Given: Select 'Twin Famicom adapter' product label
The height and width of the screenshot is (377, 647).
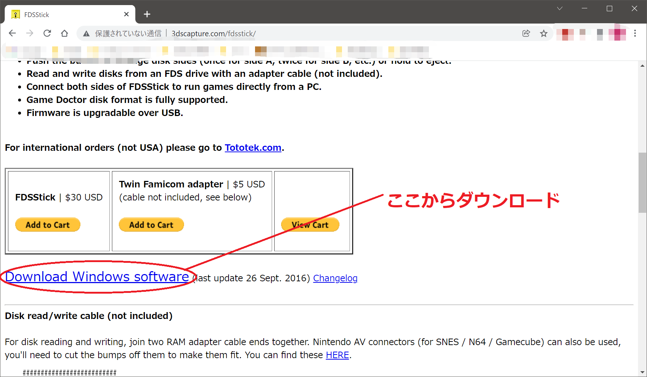Looking at the screenshot, I should tap(171, 184).
